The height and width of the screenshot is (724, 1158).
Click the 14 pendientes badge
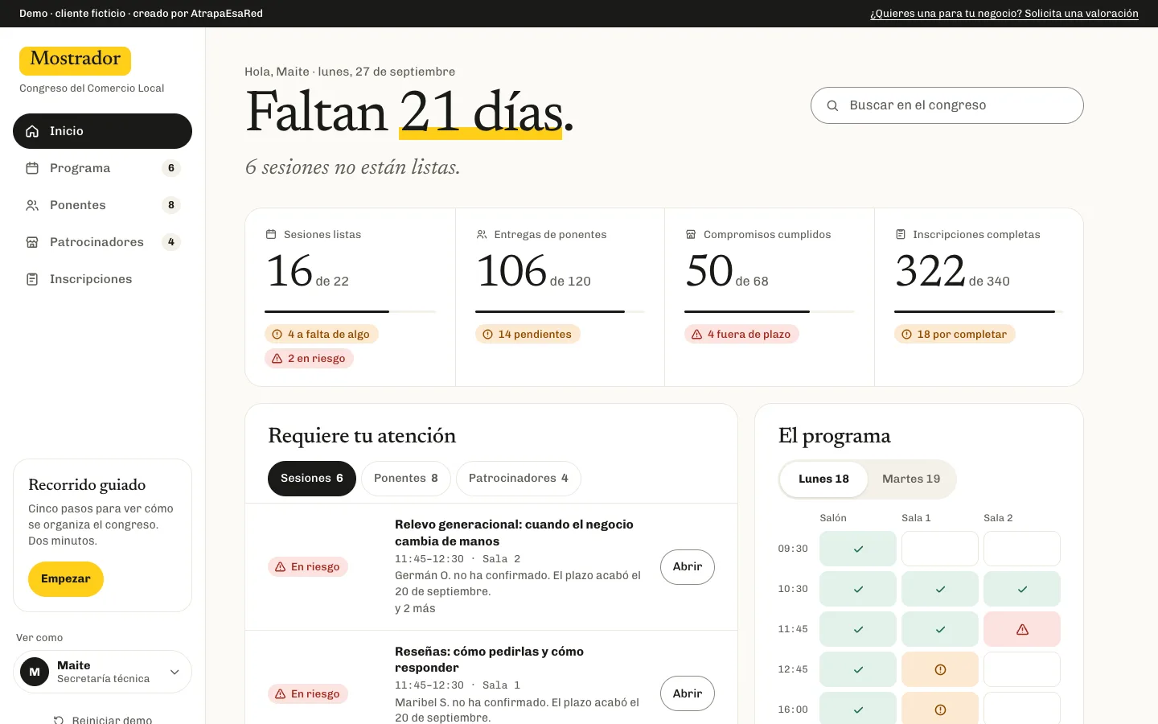tap(528, 334)
